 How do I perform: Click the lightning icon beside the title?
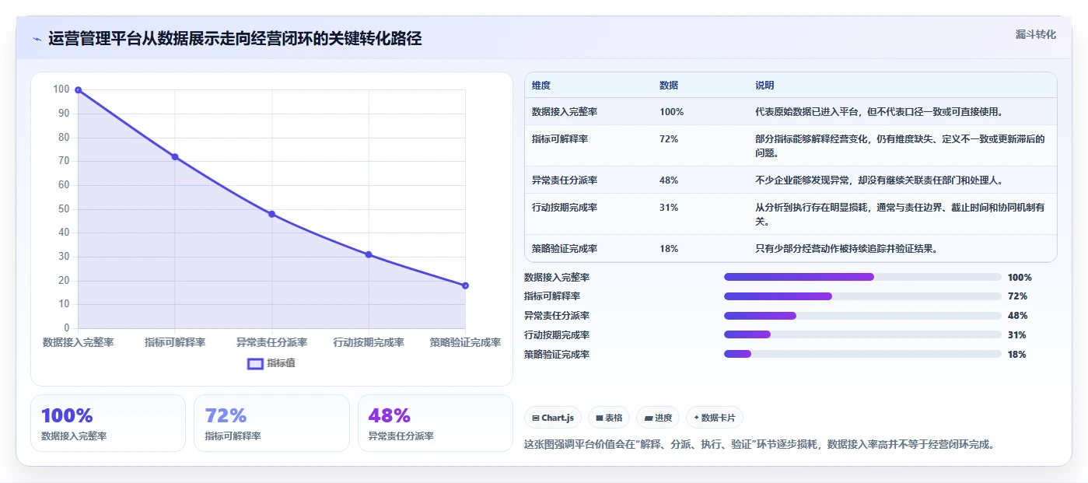[x=37, y=39]
